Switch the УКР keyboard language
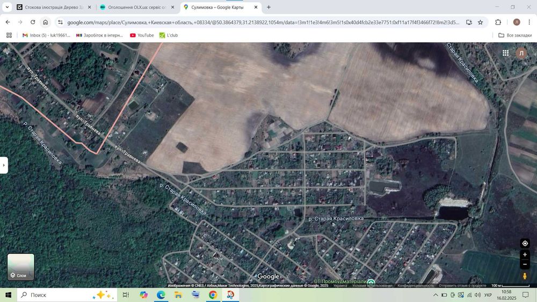This screenshot has height=302, width=537. 488,295
